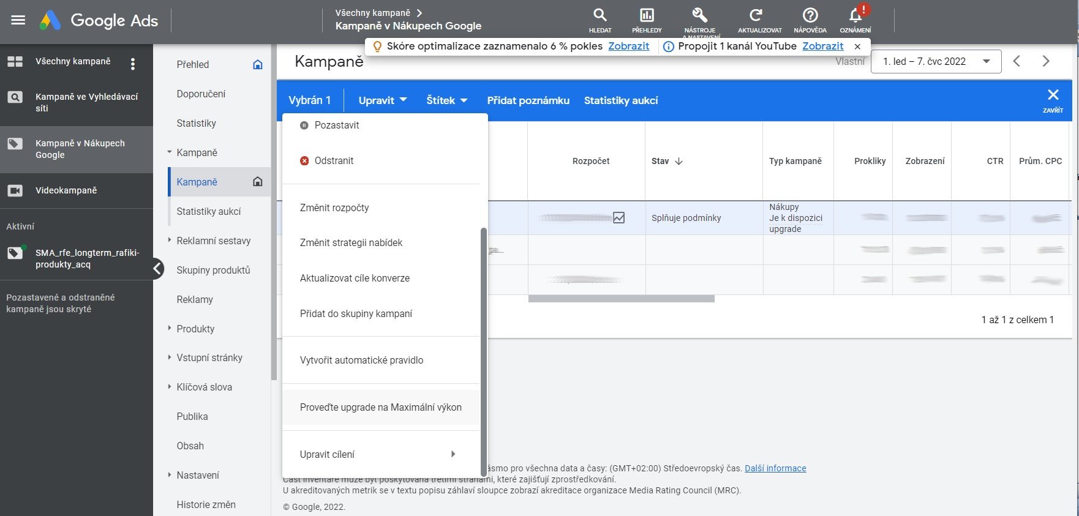The height and width of the screenshot is (516, 1079).
Task: Expand Klíčová slova section
Action: (170, 387)
